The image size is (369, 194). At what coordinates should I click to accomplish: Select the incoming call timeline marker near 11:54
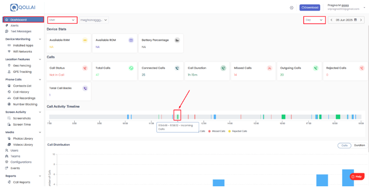coord(178,116)
